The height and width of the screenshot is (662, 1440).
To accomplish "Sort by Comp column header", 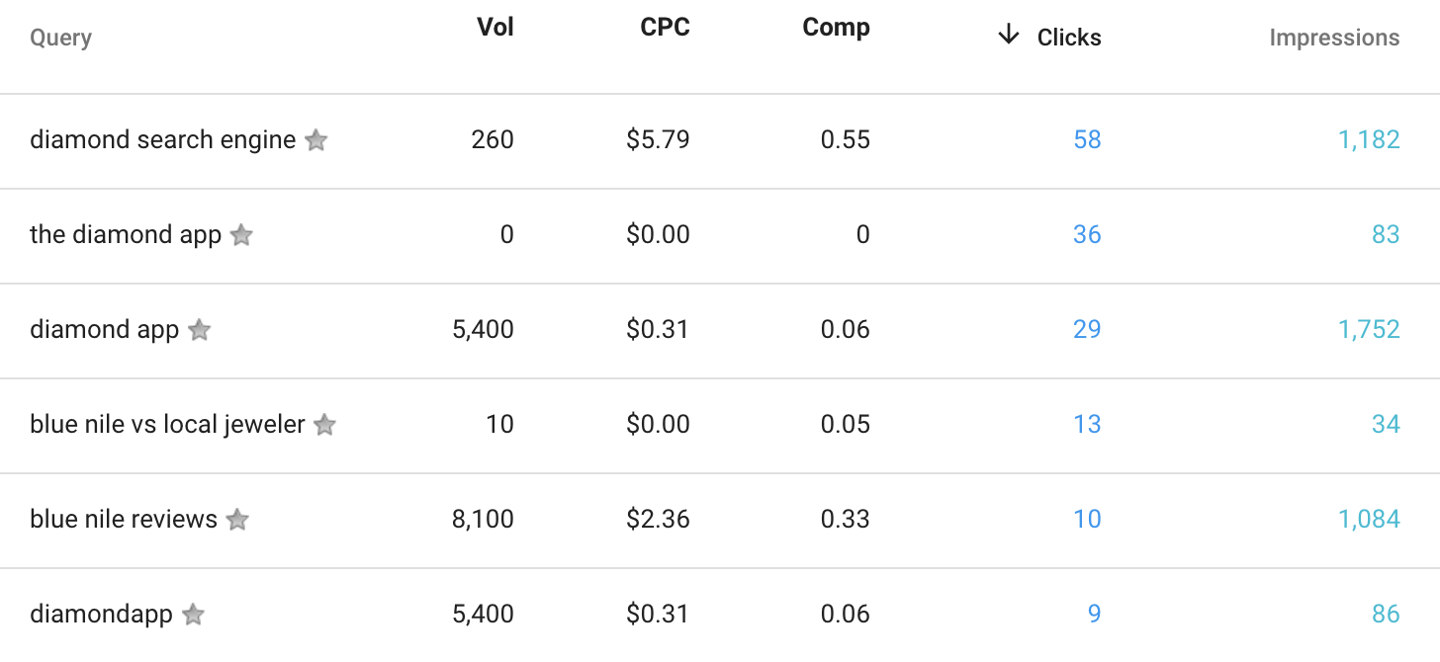I will tap(837, 28).
